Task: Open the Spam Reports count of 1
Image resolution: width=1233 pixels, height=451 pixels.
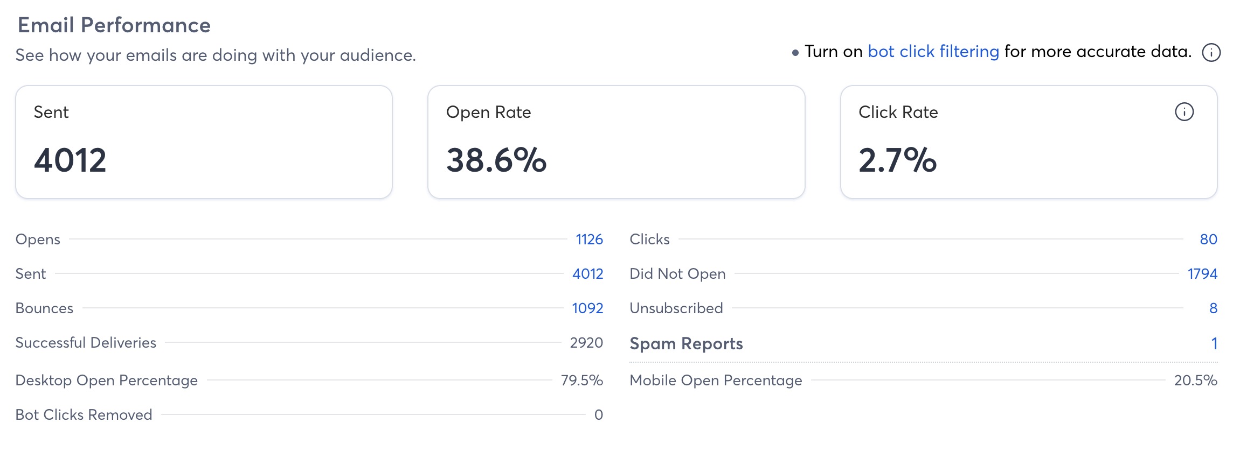Action: click(1214, 343)
